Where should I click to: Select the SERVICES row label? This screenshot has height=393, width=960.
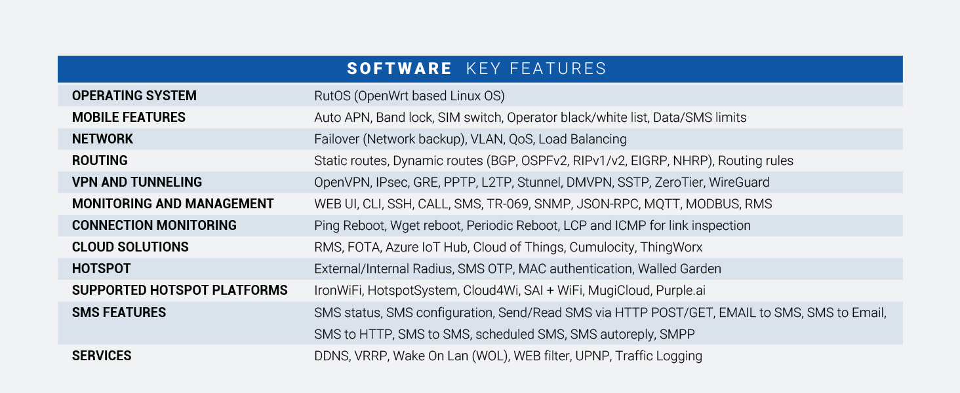pyautogui.click(x=102, y=356)
